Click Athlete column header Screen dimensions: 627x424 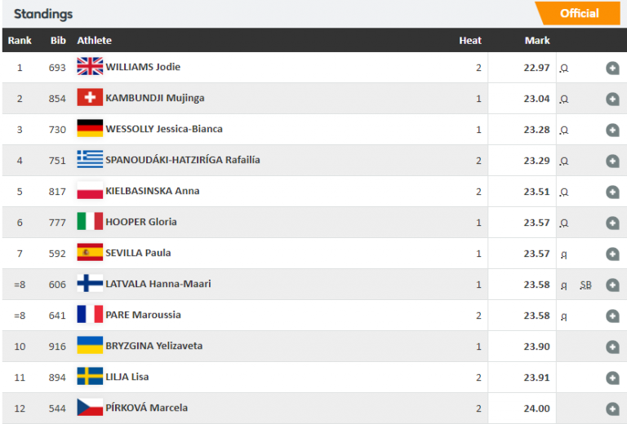[94, 40]
